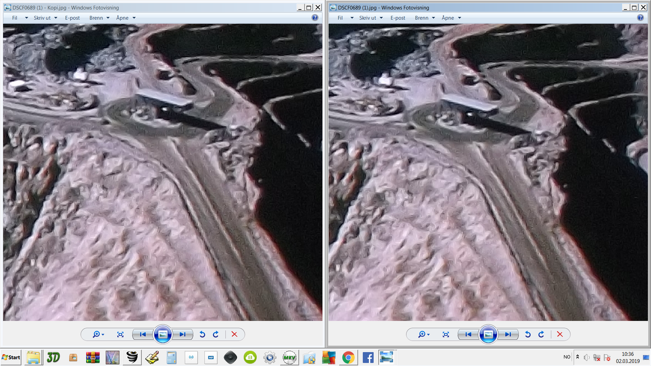Click the Windows Start button
The image size is (651, 366).
[x=11, y=357]
